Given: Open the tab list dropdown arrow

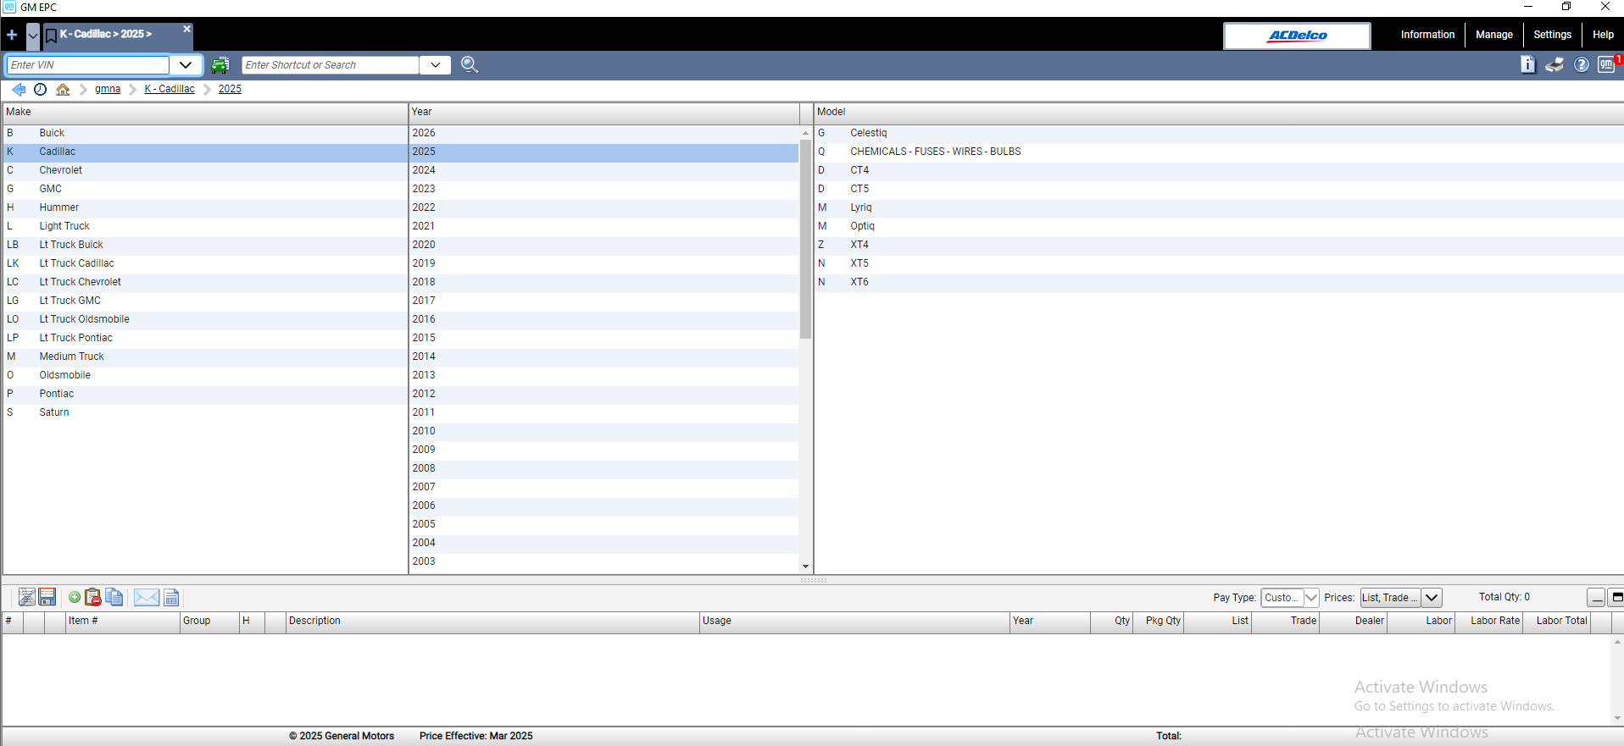Looking at the screenshot, I should [33, 36].
